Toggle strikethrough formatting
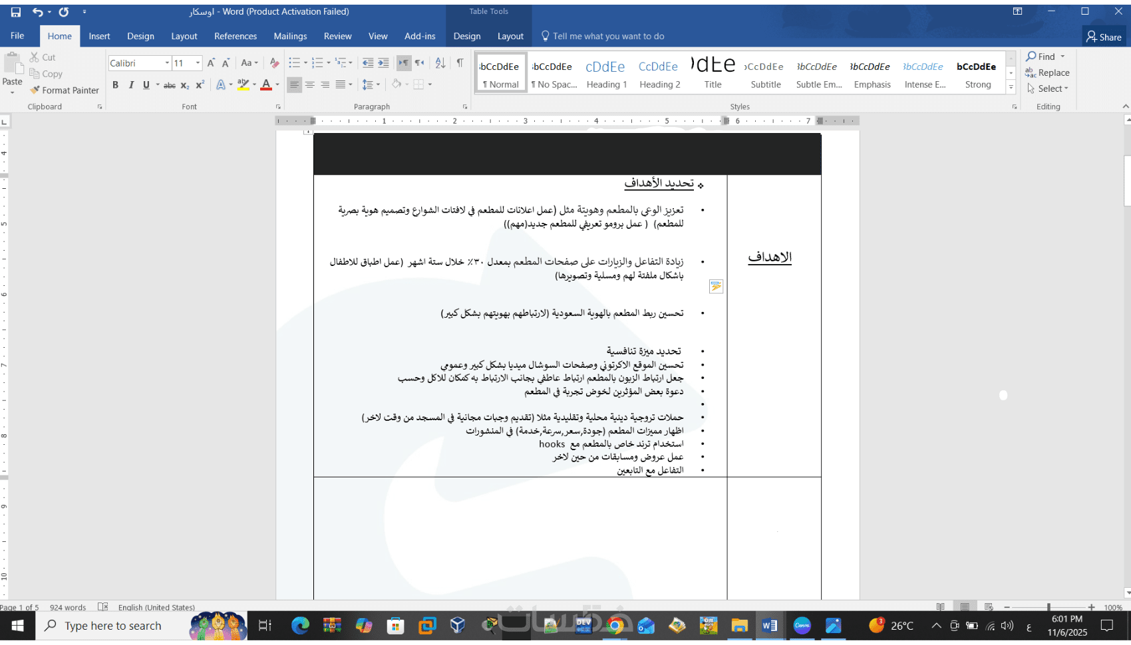Screen dimensions: 1131x645 (170, 84)
